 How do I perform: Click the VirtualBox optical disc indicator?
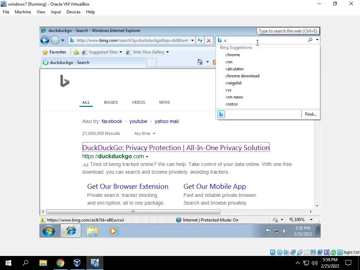coord(279,252)
